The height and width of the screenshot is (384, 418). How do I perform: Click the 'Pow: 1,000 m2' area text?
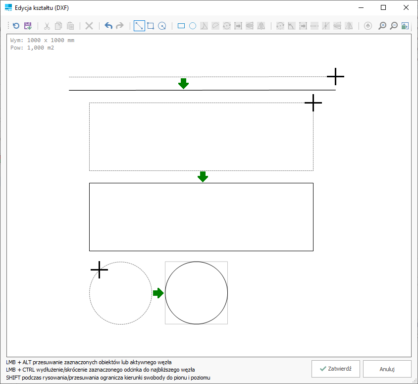[x=32, y=48]
